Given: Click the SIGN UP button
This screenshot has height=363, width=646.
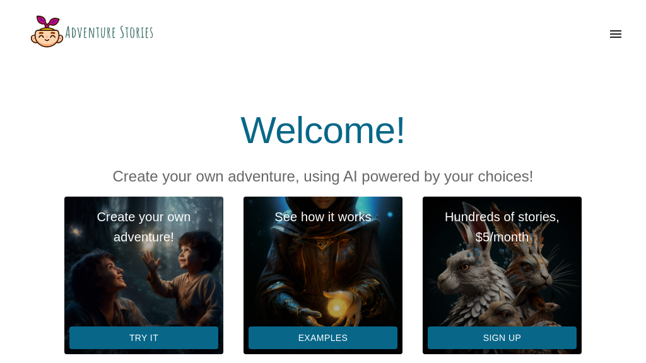Looking at the screenshot, I should point(502,338).
